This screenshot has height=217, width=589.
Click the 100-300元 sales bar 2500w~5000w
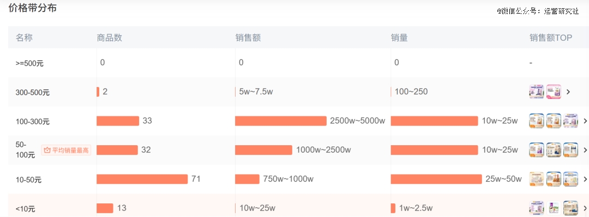[281, 121]
